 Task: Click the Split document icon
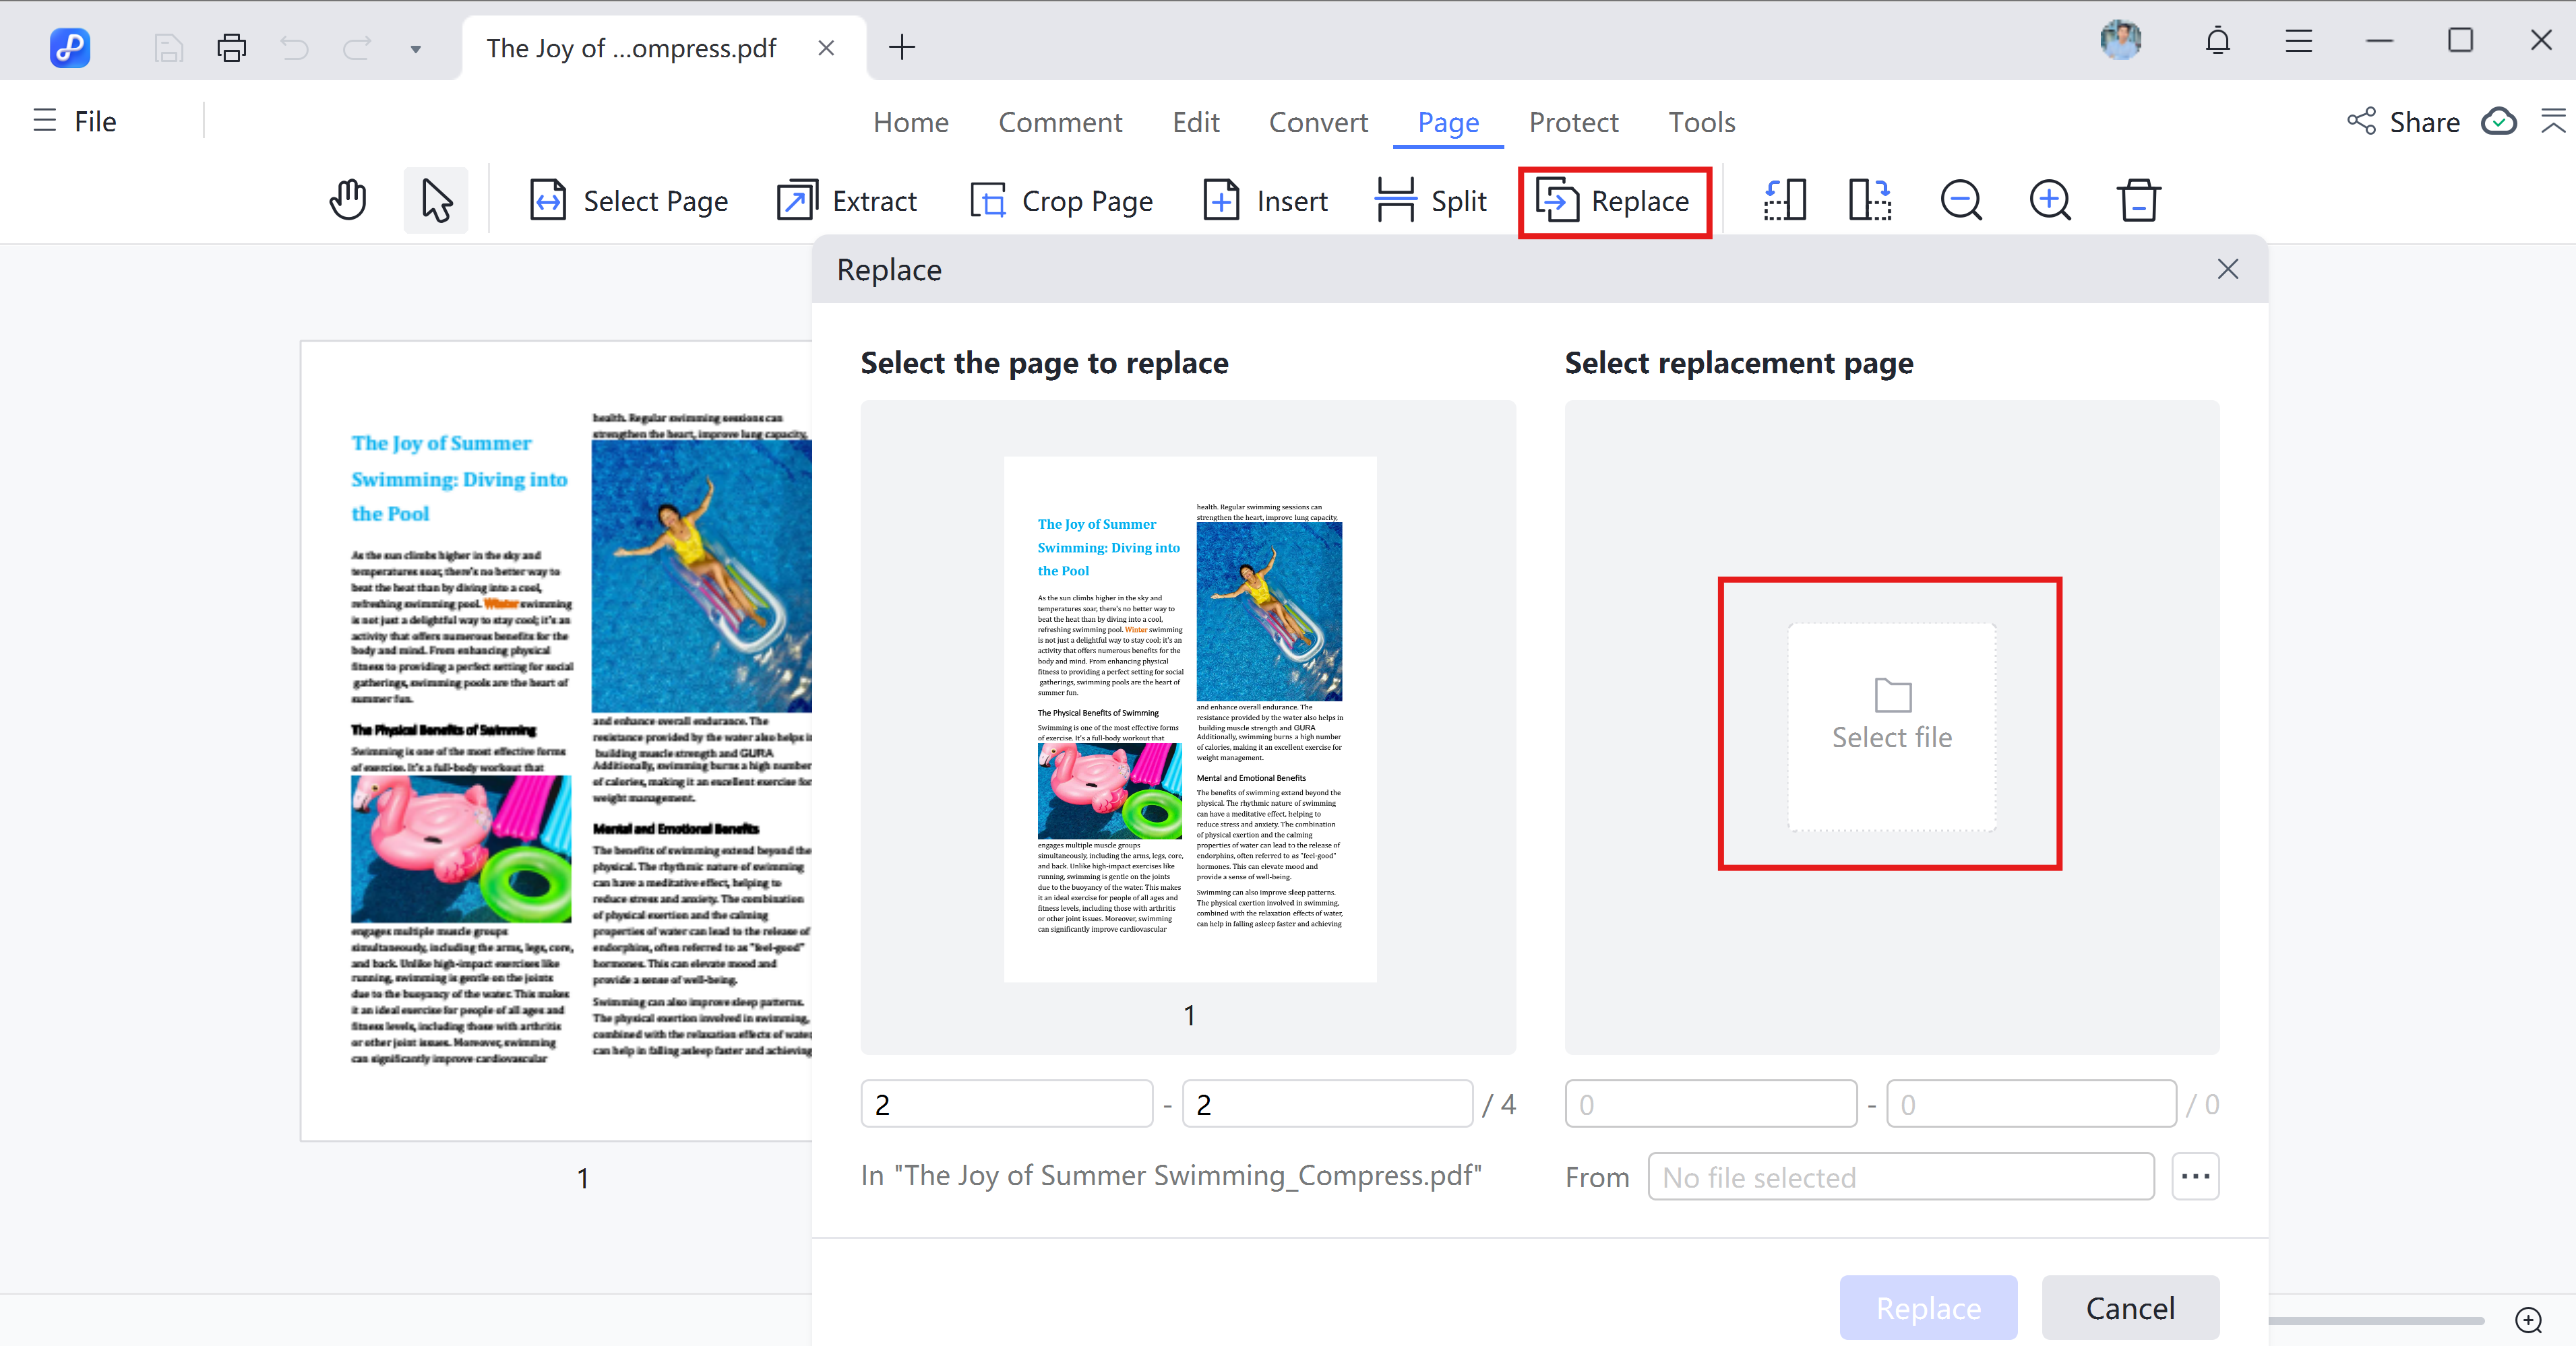[x=1395, y=201]
